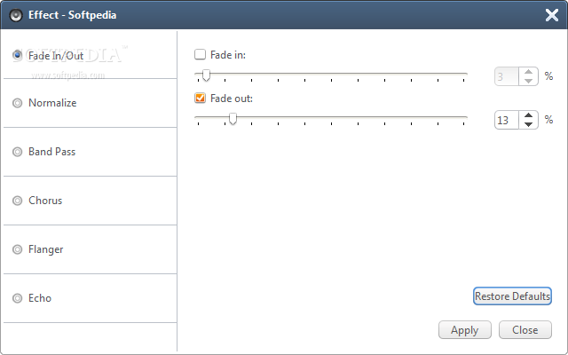This screenshot has width=568, height=355.
Task: Select the Fade In/Out radio button
Action: coord(18,55)
